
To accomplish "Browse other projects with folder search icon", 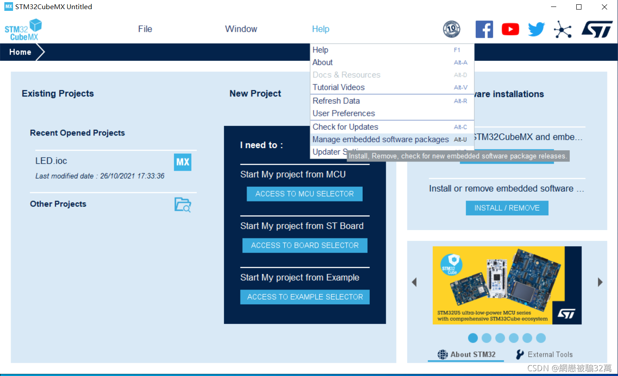I will pyautogui.click(x=183, y=204).
